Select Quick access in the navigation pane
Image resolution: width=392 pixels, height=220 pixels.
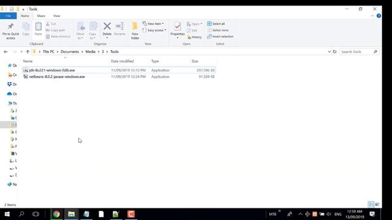pyautogui.click(x=12, y=65)
